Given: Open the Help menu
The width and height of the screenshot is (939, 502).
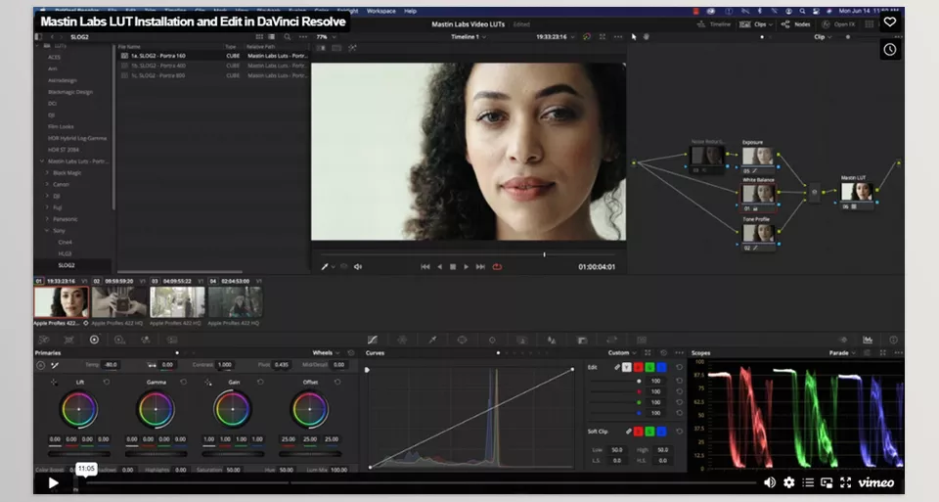Looking at the screenshot, I should pyautogui.click(x=410, y=11).
